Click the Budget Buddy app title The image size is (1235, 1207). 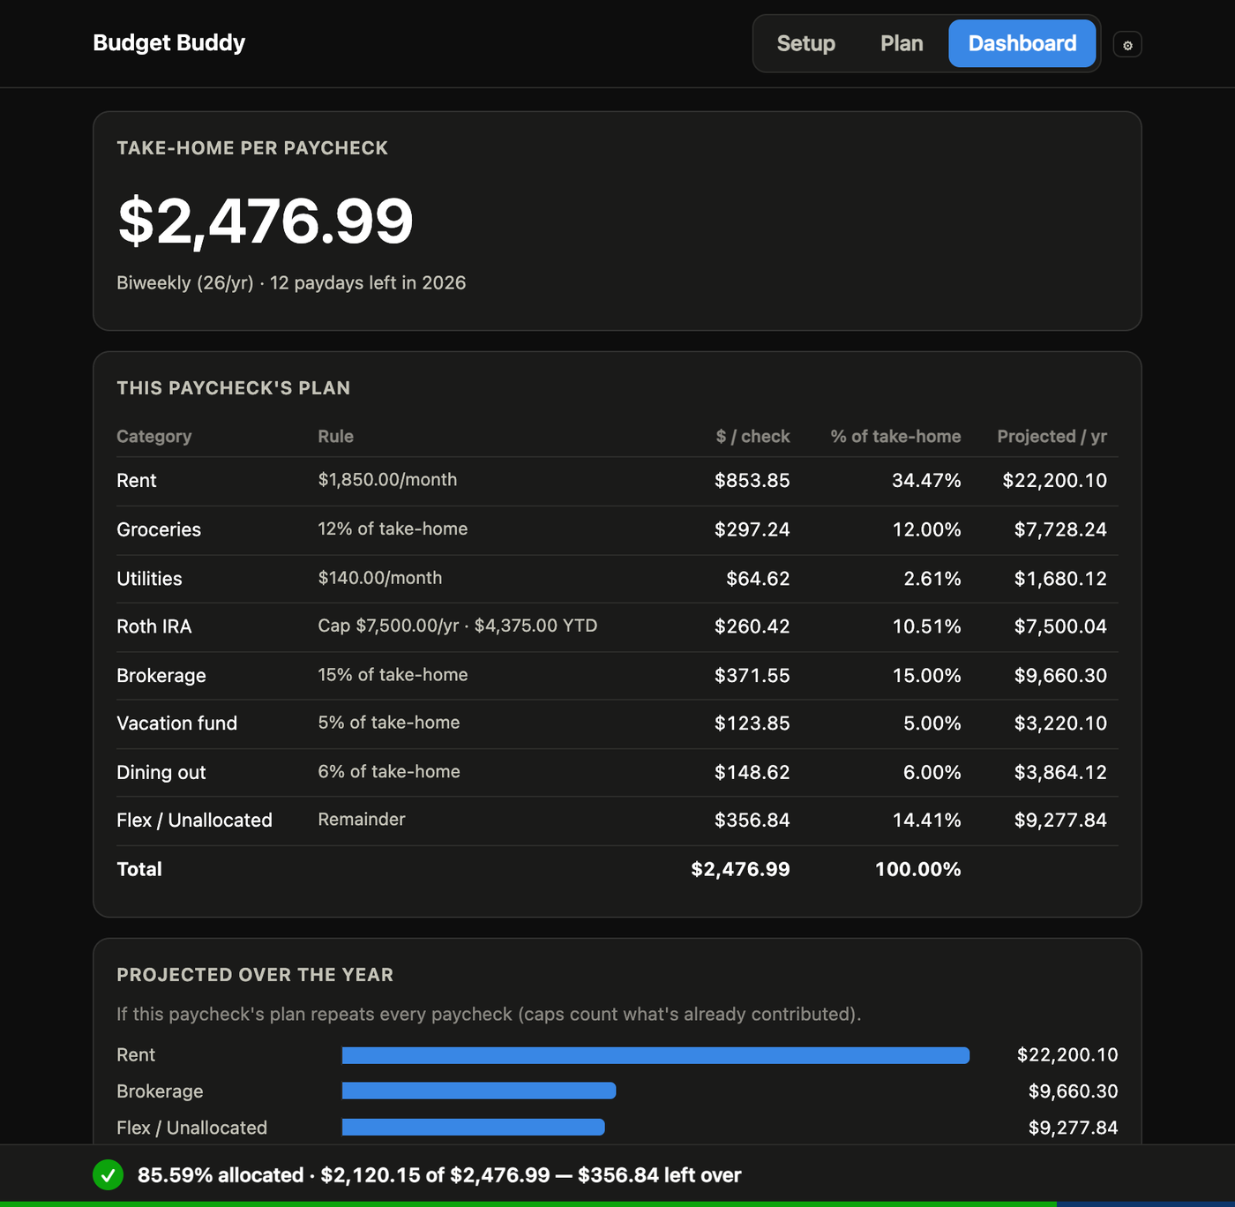[169, 42]
